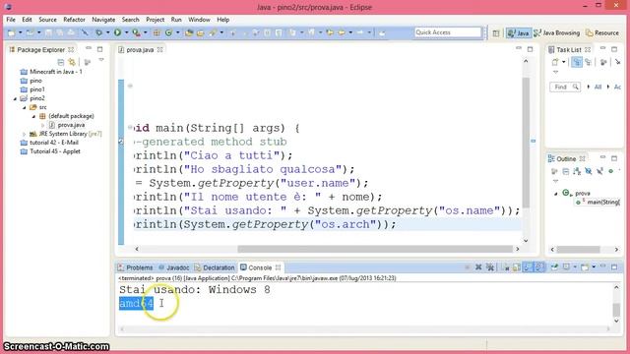Click the New Java Class icon
This screenshot has width=630, height=354.
(168, 32)
